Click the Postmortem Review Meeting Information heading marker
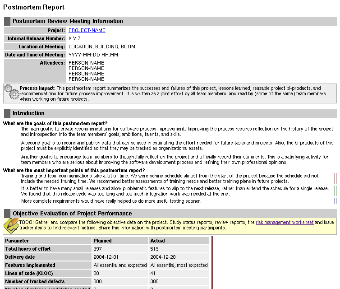Viewport: 340px width, 289px height. [x=7, y=21]
